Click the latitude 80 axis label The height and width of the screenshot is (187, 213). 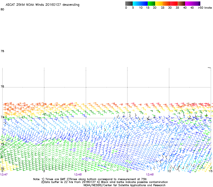pos(2,9)
